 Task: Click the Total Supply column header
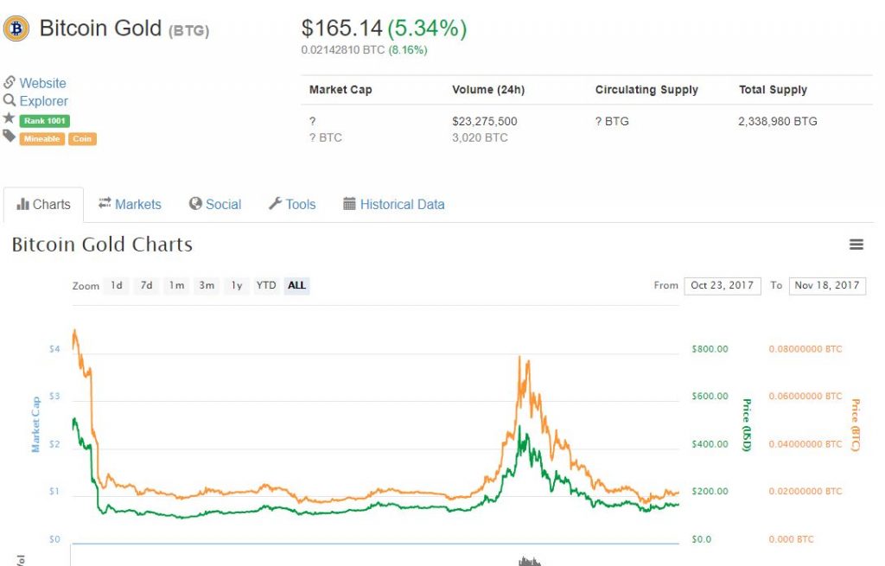[x=774, y=90]
